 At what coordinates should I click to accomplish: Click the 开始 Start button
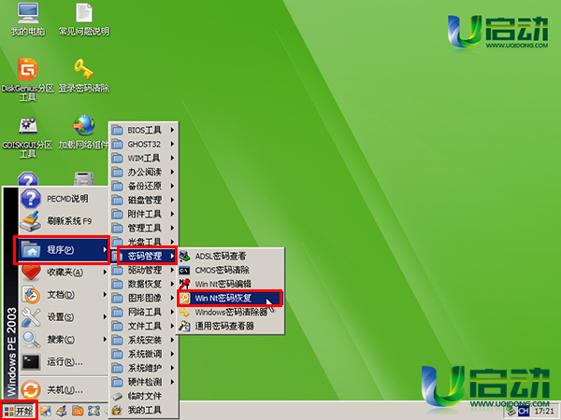(19, 411)
